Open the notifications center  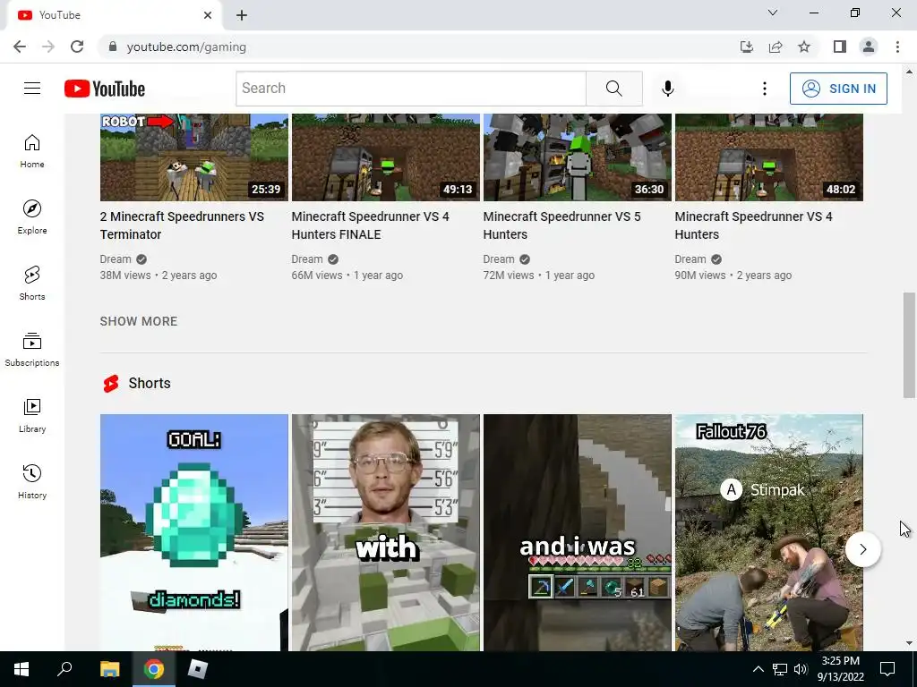pyautogui.click(x=887, y=669)
